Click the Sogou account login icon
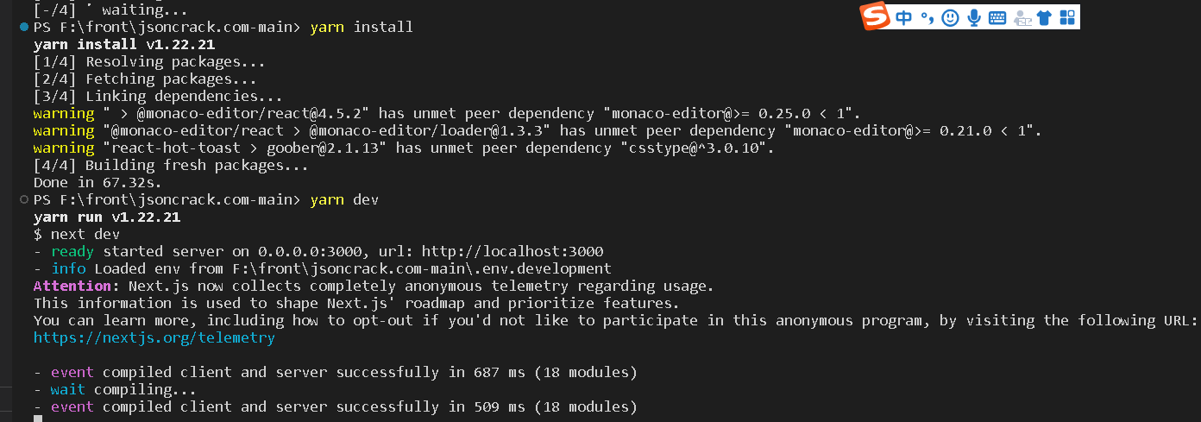The height and width of the screenshot is (422, 1201). pos(1022,17)
